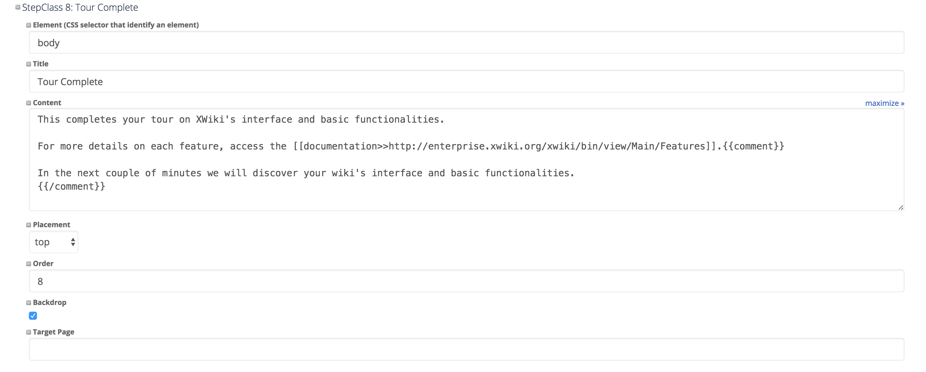Image resolution: width=926 pixels, height=372 pixels.
Task: Click the collapse icon beside Target Page
Action: [x=29, y=332]
